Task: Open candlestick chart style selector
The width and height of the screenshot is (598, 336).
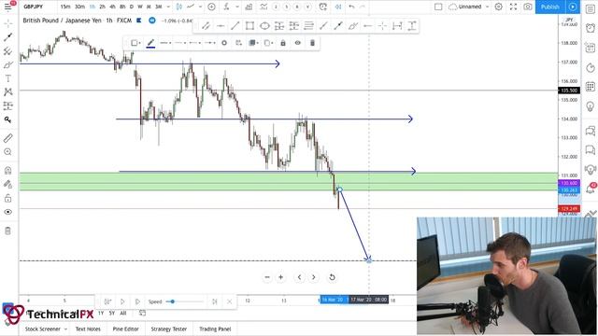Action: coord(178,7)
